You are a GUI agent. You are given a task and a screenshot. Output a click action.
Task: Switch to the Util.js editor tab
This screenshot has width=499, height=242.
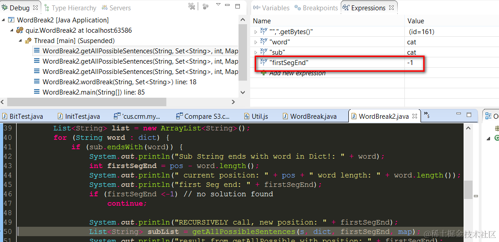(256, 117)
